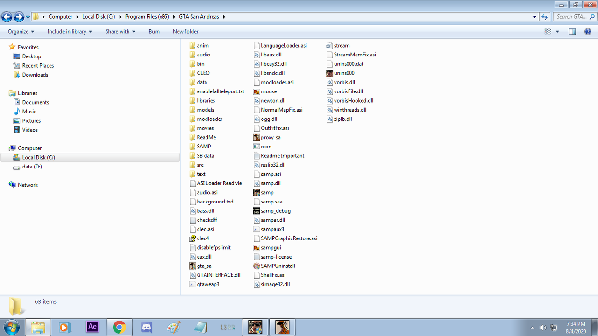Click the New folder button
The width and height of the screenshot is (598, 336).
[185, 31]
